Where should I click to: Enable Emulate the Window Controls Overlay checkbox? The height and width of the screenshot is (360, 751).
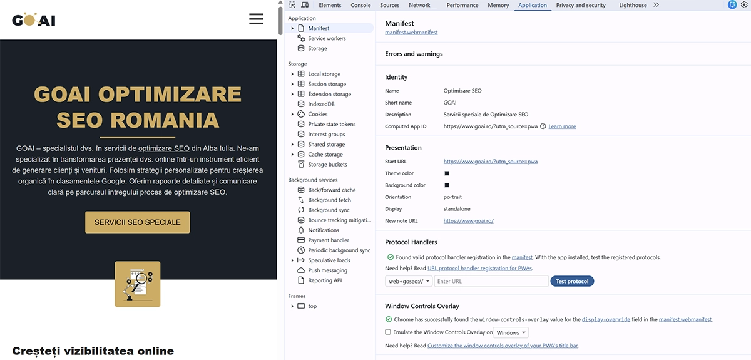pyautogui.click(x=388, y=332)
